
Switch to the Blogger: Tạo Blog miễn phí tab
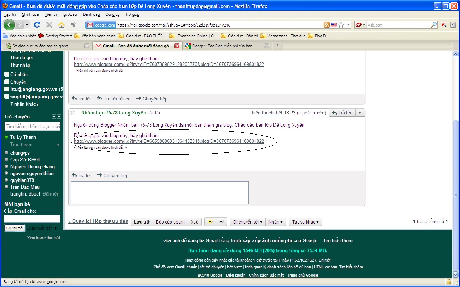coord(226,46)
